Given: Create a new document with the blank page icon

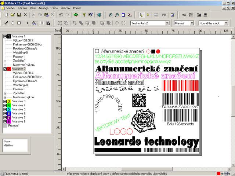Looking at the screenshot, I should tap(6, 15).
